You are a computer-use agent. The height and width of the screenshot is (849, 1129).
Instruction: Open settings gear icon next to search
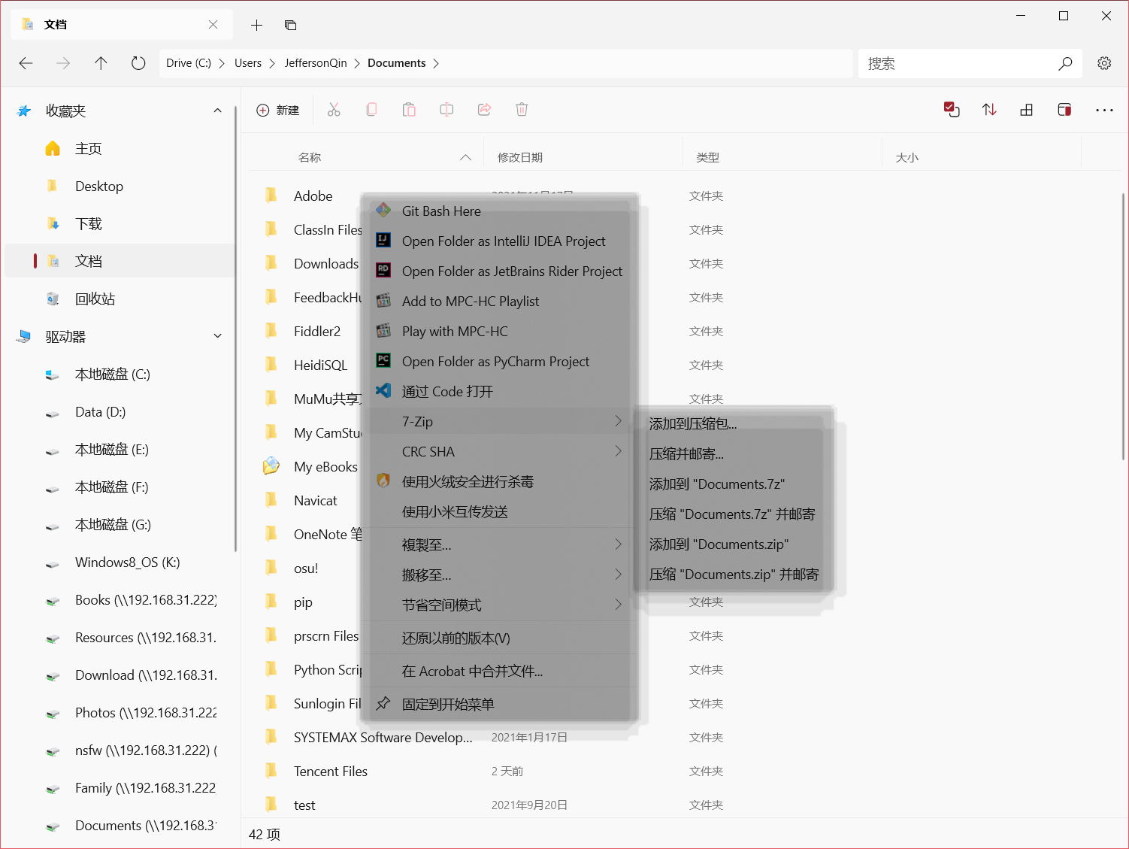[1104, 63]
